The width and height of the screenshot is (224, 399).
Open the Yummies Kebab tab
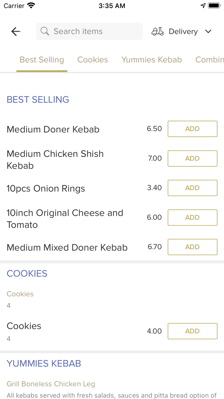pos(151,60)
